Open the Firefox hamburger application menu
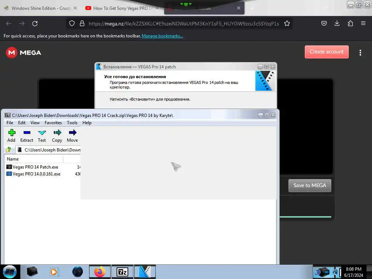Screen dimensions: 372x279 click(x=363, y=23)
